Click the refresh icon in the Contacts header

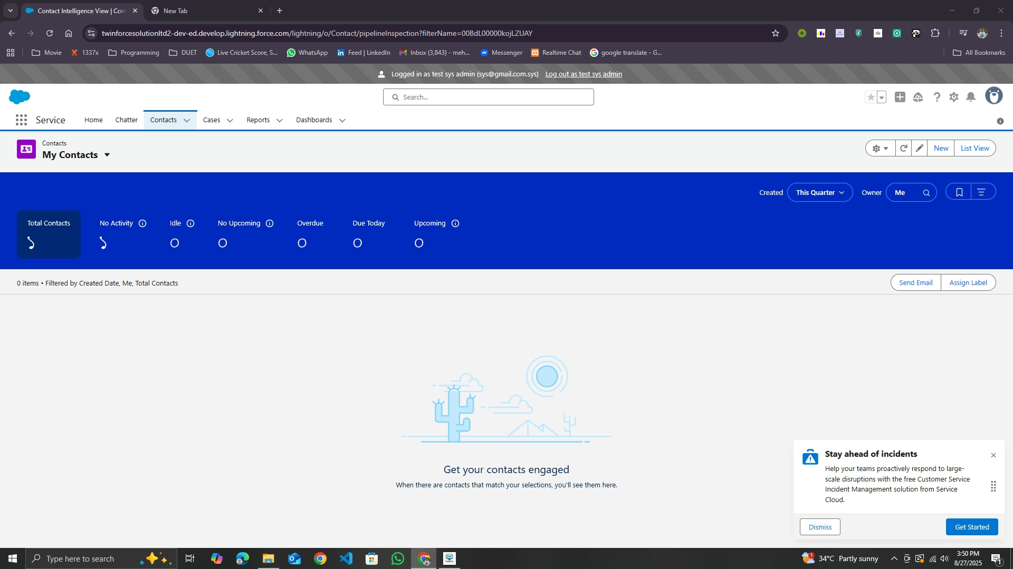[x=903, y=149]
